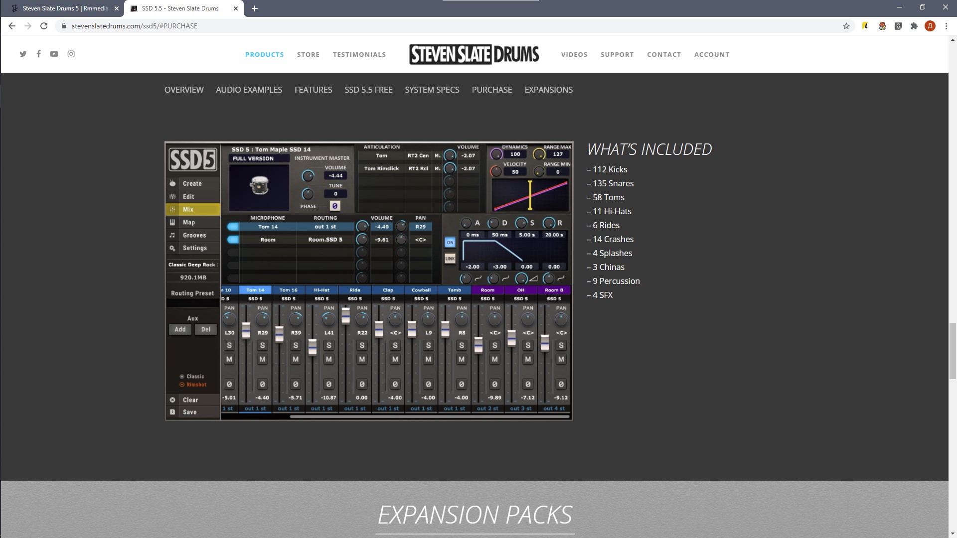Open the STORE menu item

tap(309, 54)
